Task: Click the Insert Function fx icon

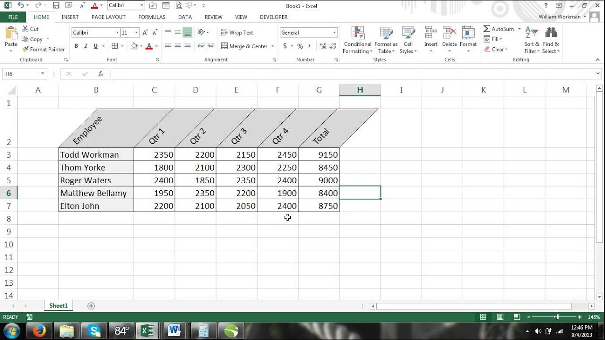Action: [101, 74]
